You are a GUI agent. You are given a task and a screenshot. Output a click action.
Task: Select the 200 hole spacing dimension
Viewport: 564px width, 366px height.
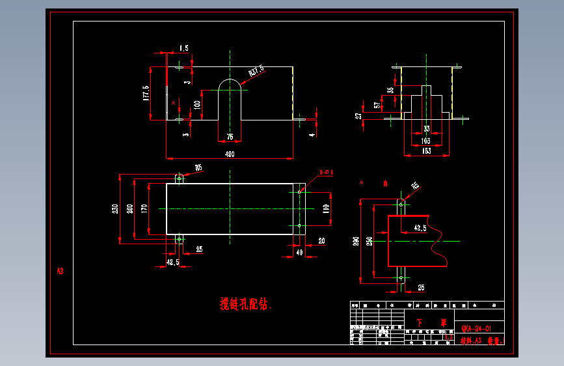(x=130, y=209)
